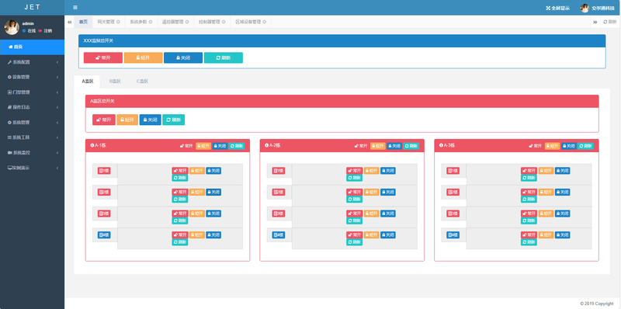Screen dimensions: 621x309
Task: Click 刷新 in A-2栋 header
Action: click(411, 146)
